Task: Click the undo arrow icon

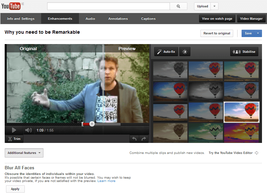Action: [134, 139]
